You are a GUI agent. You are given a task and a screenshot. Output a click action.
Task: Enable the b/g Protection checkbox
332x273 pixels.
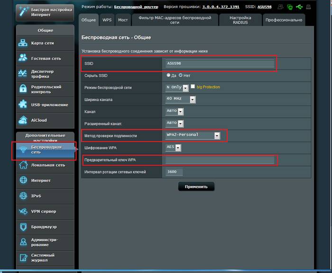click(x=193, y=87)
